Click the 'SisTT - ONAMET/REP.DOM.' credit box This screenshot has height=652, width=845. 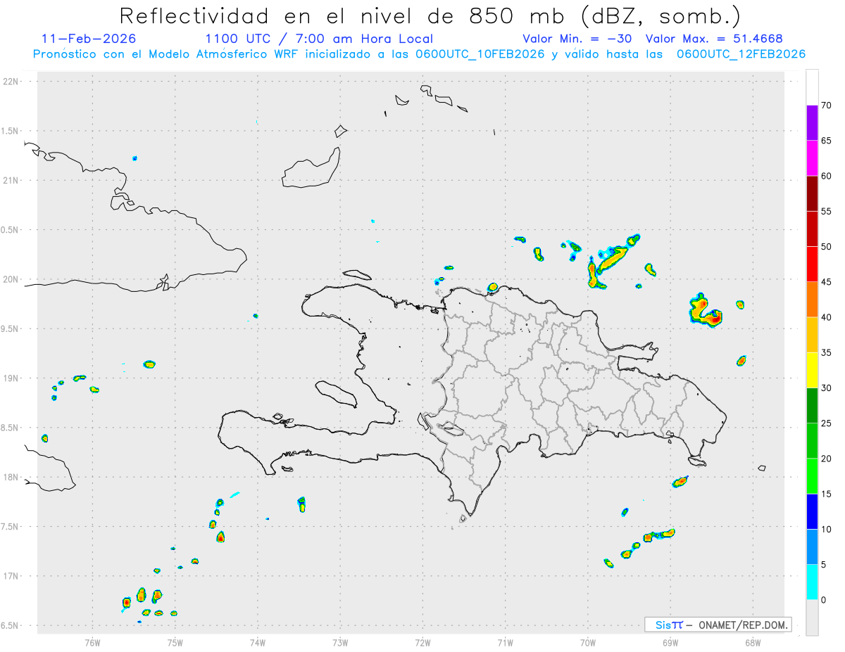pos(718,625)
